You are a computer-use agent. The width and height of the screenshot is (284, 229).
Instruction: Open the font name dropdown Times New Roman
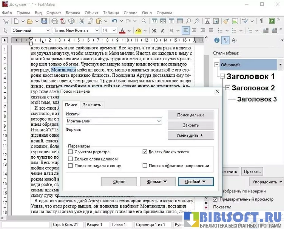click(97, 31)
